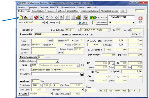Click the OC / OS field
The width and height of the screenshot is (149, 98).
point(44,53)
